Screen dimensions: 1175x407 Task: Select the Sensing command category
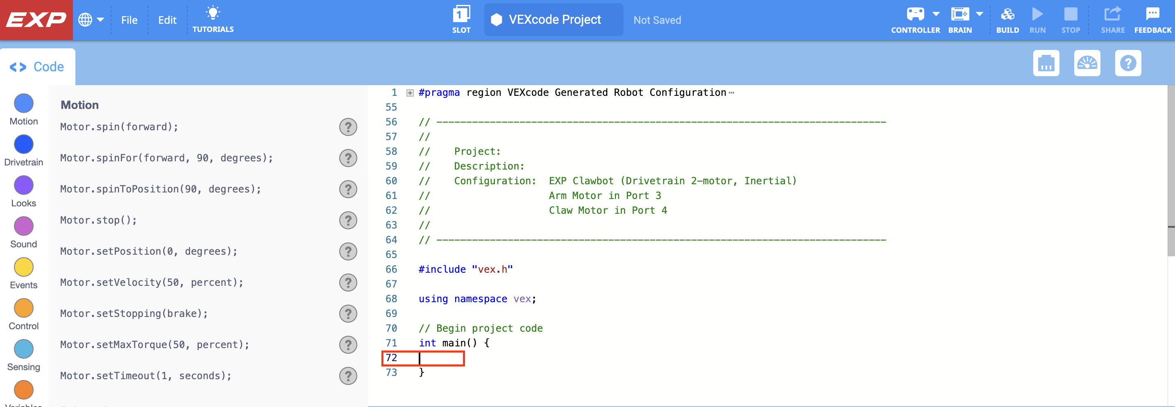(23, 349)
